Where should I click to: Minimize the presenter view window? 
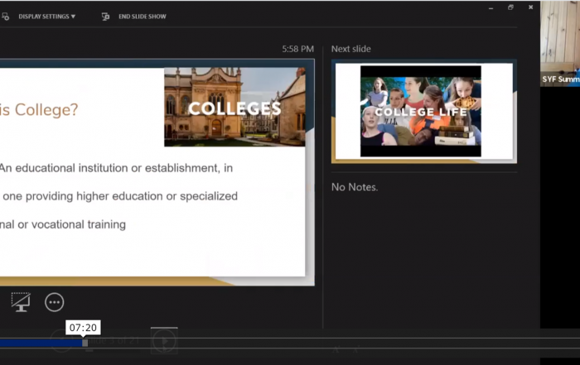tap(491, 7)
